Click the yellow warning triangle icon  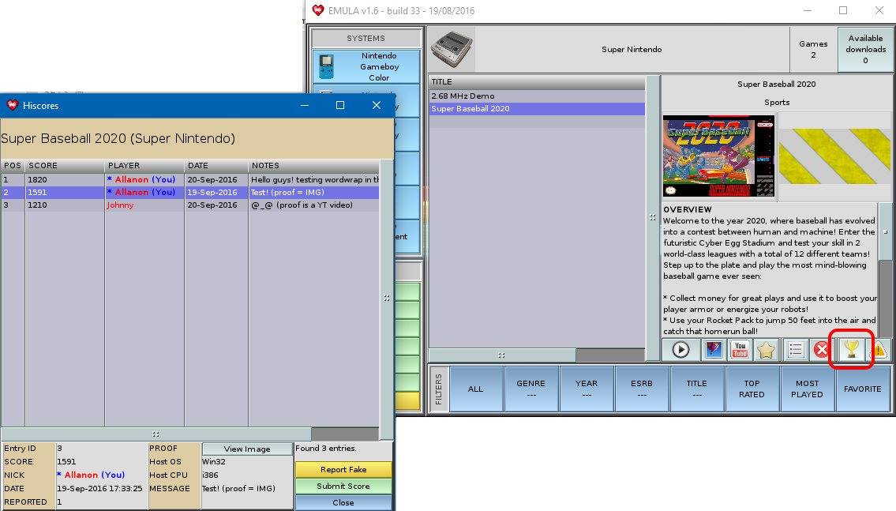click(x=879, y=349)
